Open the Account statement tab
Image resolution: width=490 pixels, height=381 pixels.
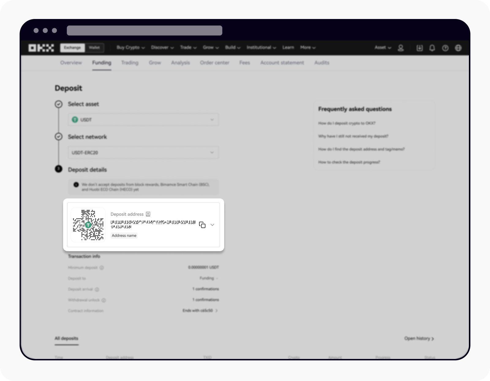click(282, 63)
